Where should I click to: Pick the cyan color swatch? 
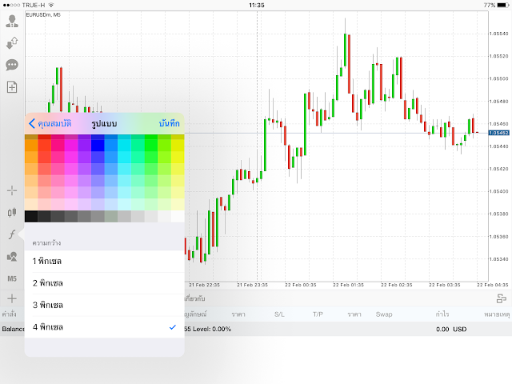click(x=125, y=146)
